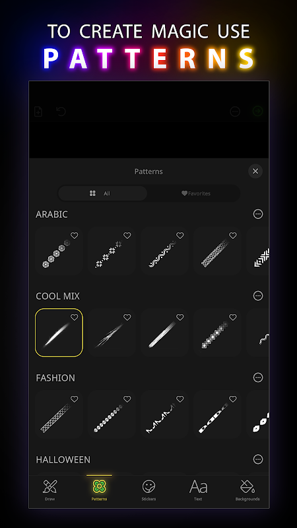
Task: Expand the FASHION category more button
Action: pos(258,378)
